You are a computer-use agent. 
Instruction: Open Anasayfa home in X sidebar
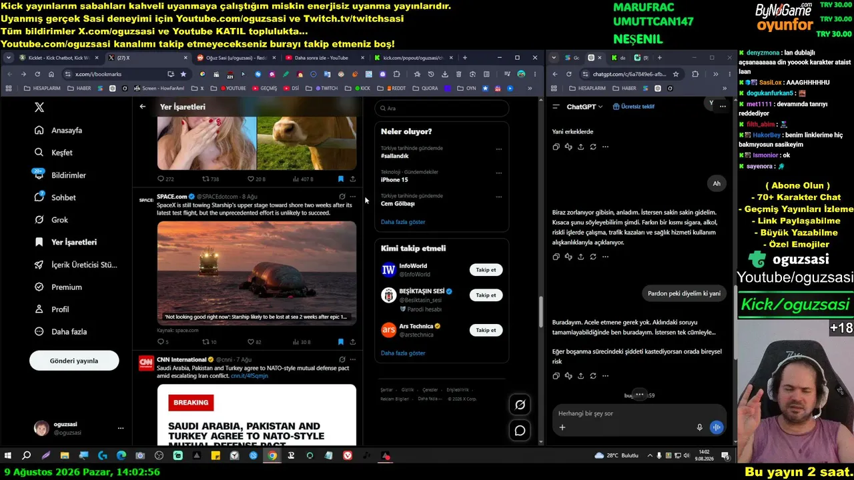pyautogui.click(x=59, y=130)
